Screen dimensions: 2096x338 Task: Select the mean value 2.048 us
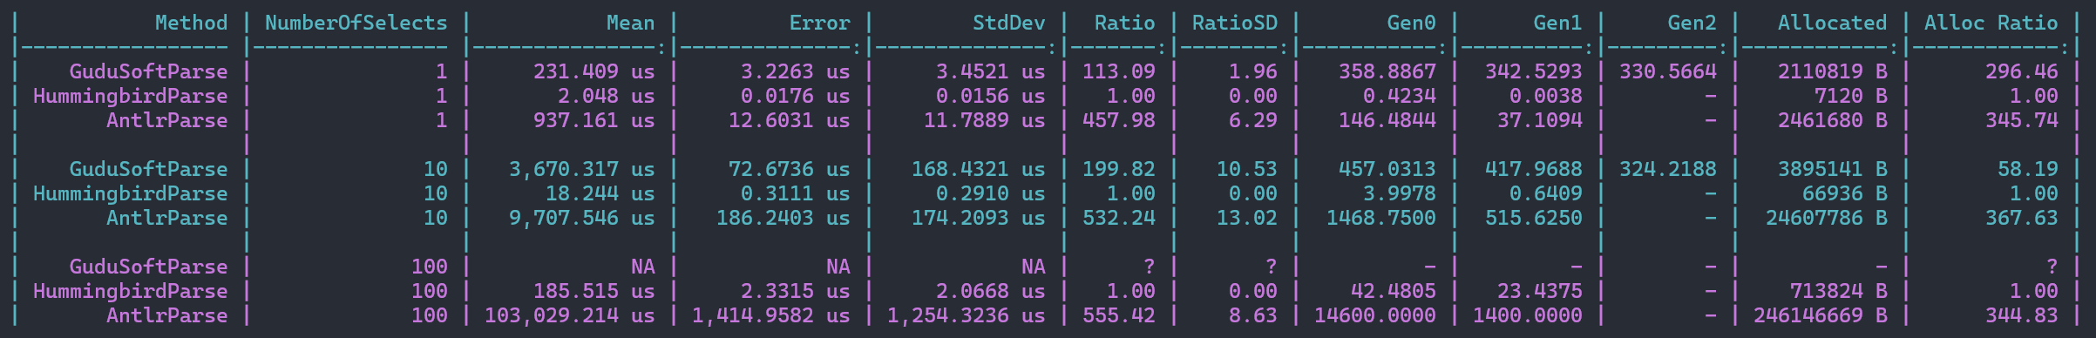pyautogui.click(x=606, y=96)
